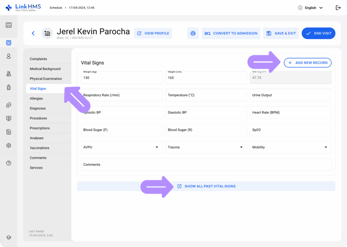
Task: Click the logout icon at top right
Action: tap(338, 8)
